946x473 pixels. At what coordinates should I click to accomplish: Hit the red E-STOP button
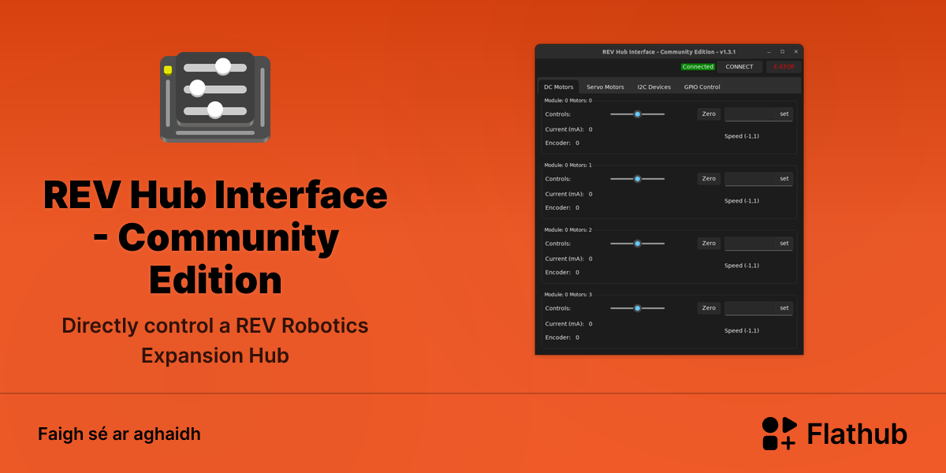click(x=784, y=67)
